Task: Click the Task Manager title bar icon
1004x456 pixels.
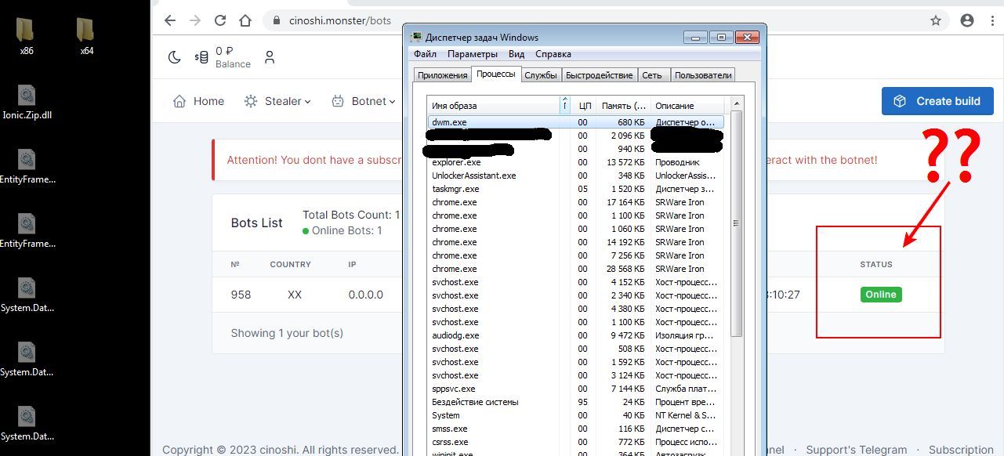Action: [x=415, y=37]
